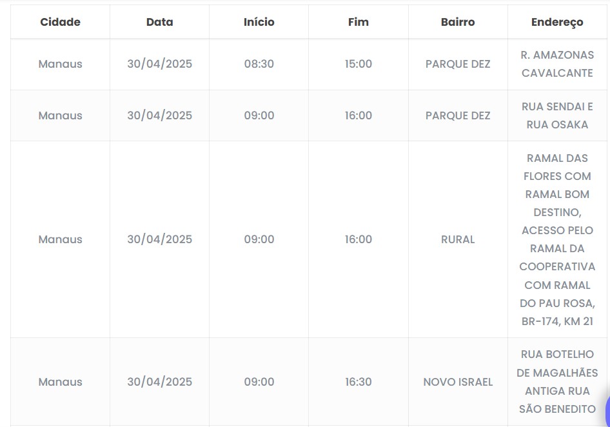Image resolution: width=610 pixels, height=427 pixels.
Task: Click the 15:00 end time cell
Action: pos(358,64)
